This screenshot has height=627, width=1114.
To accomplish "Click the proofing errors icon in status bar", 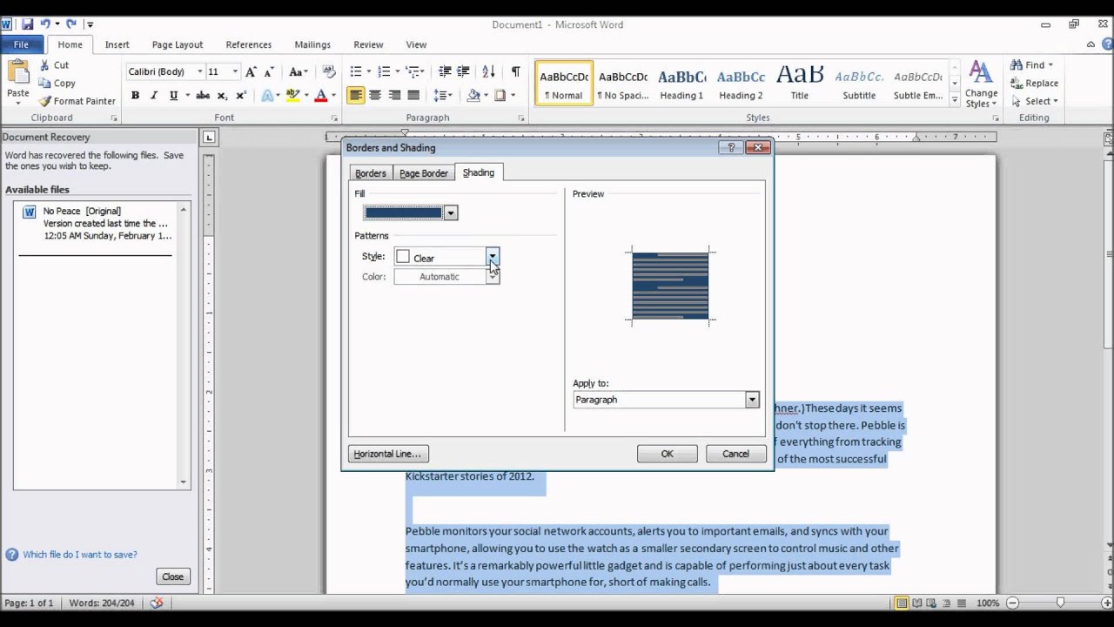I will pyautogui.click(x=156, y=603).
